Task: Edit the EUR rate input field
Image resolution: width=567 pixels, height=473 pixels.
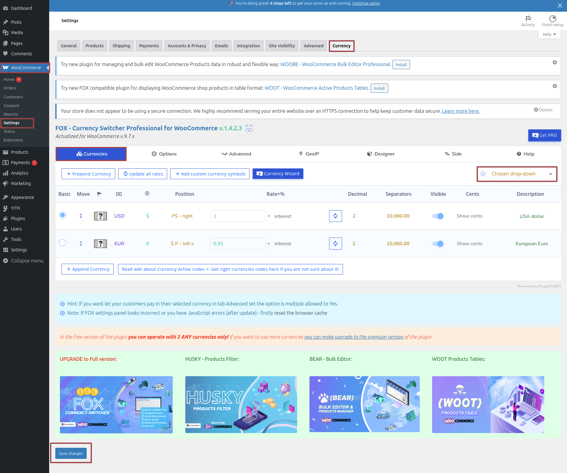Action: (x=238, y=244)
